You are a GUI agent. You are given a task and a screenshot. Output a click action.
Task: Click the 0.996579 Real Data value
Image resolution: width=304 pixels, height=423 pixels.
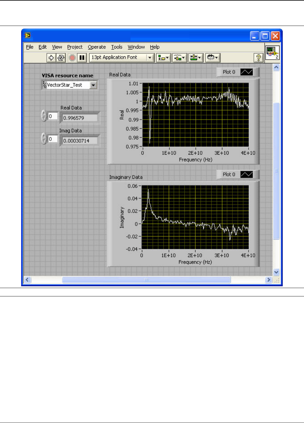(80, 118)
